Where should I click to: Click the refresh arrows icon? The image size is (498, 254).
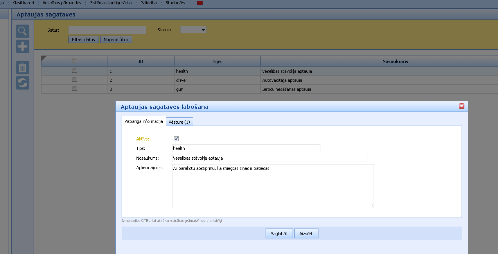pos(22,83)
